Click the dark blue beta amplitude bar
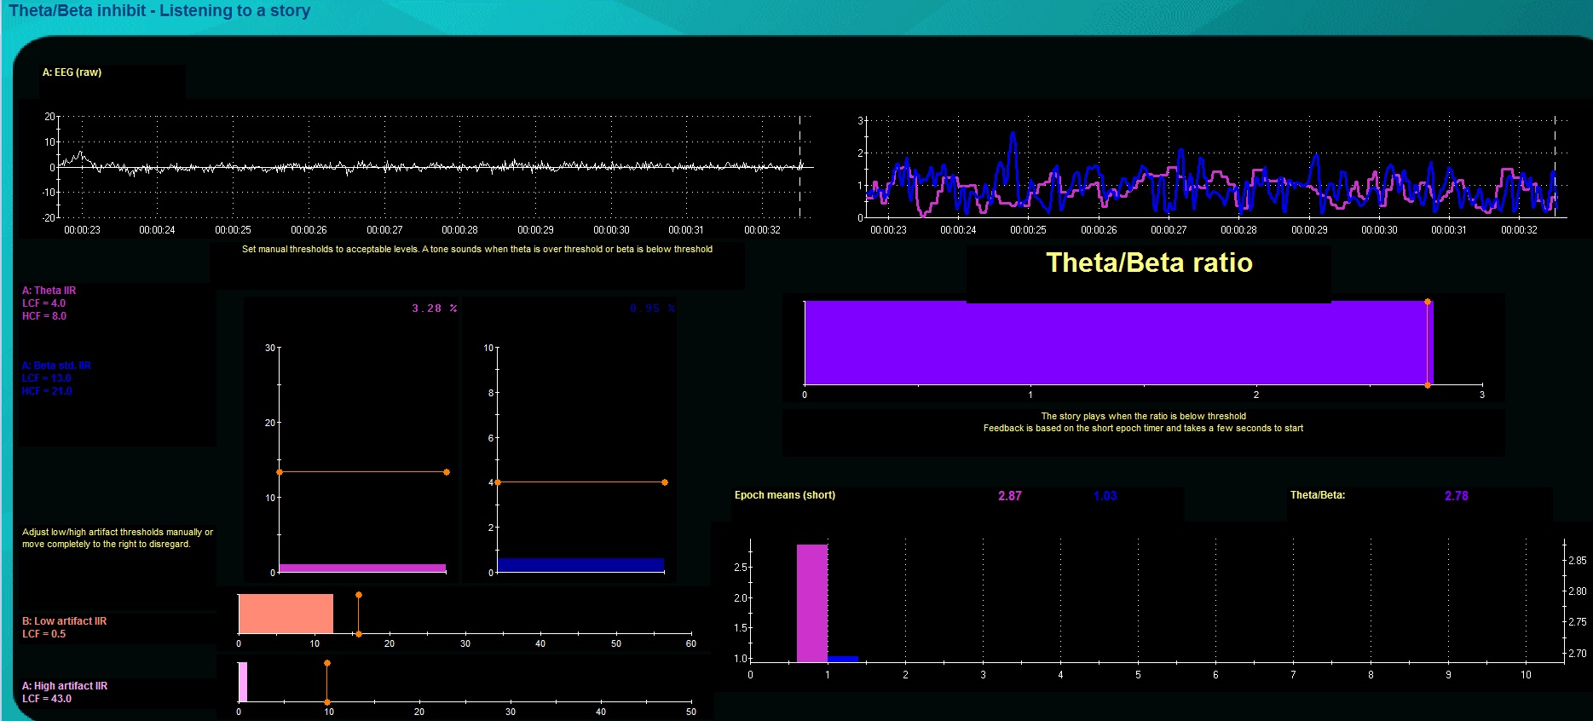The height and width of the screenshot is (721, 1593). click(580, 564)
